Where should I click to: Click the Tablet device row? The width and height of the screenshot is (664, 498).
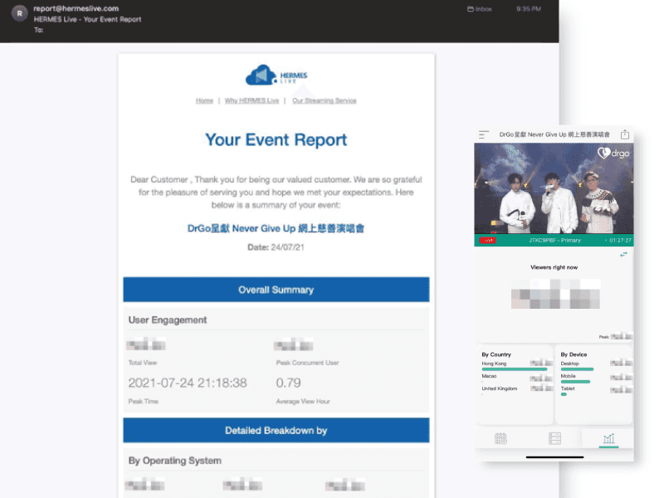(x=596, y=388)
